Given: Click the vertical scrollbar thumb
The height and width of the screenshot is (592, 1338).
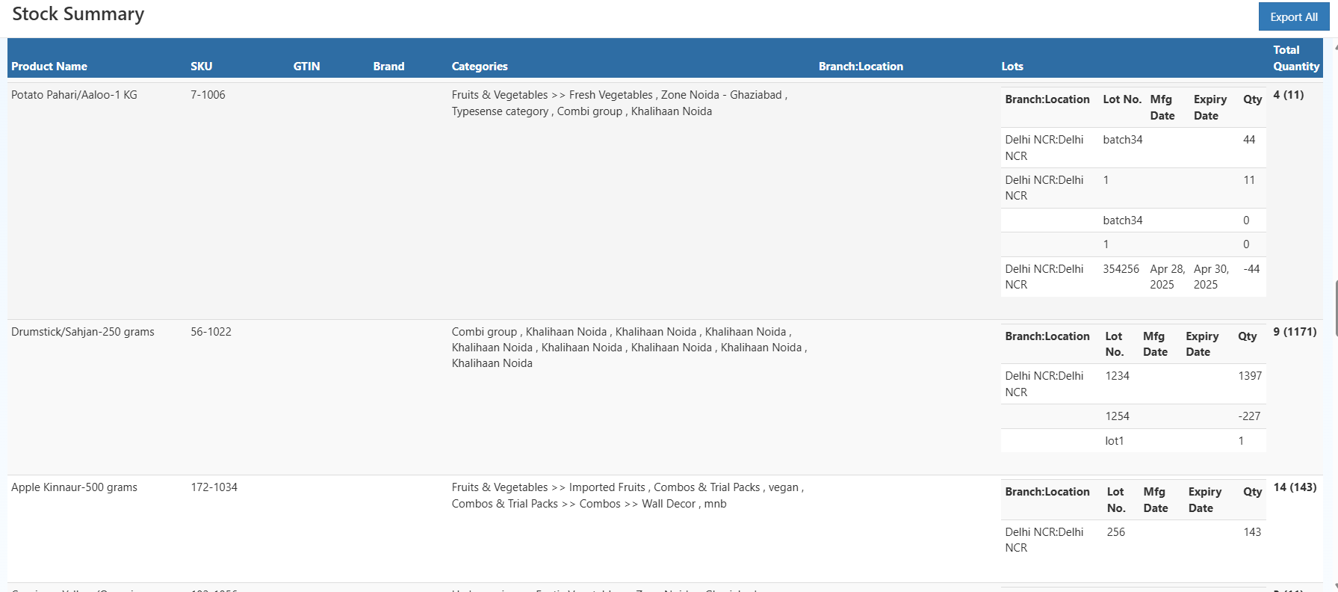Looking at the screenshot, I should click(x=1335, y=309).
